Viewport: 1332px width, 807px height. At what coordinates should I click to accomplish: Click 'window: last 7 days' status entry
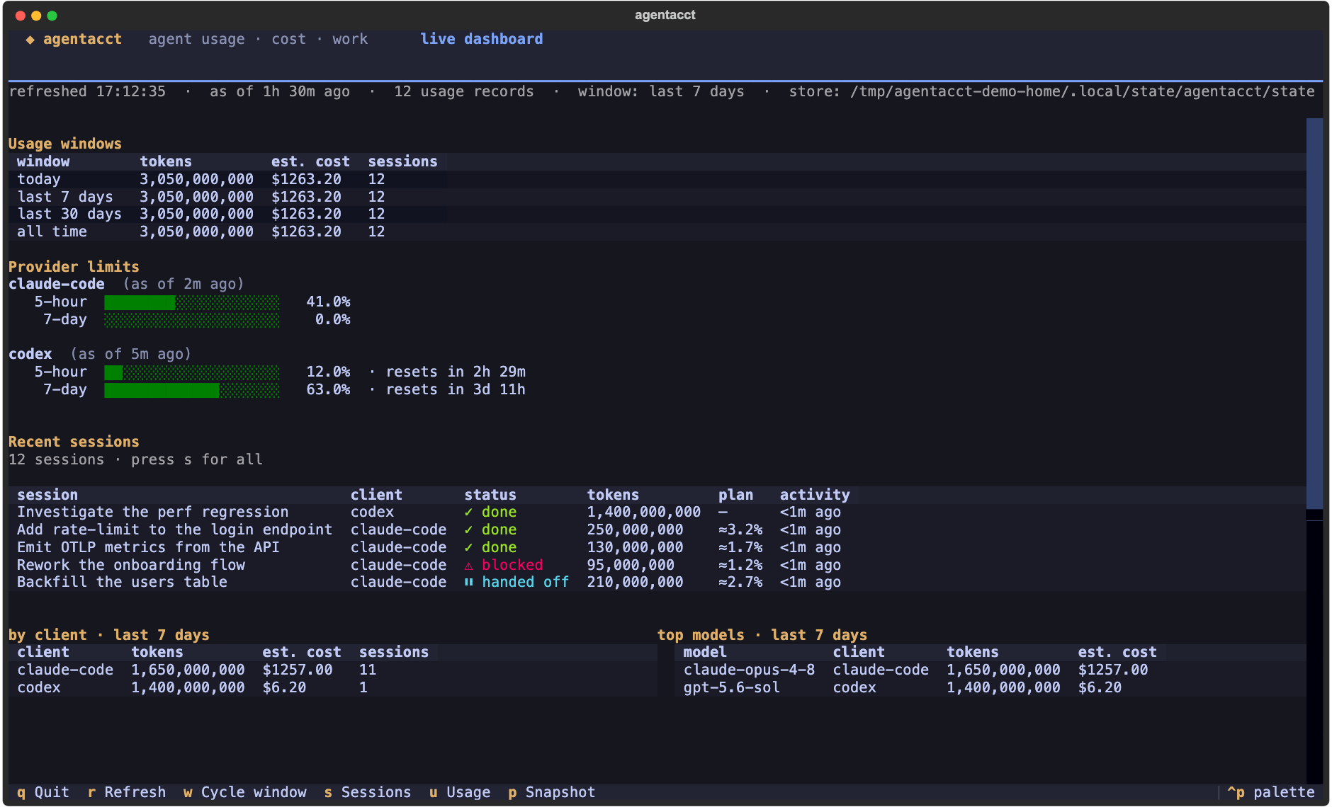[x=661, y=92]
